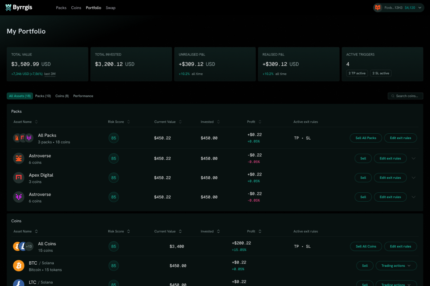Click the LTC Litecoin coin icon

tap(19, 284)
